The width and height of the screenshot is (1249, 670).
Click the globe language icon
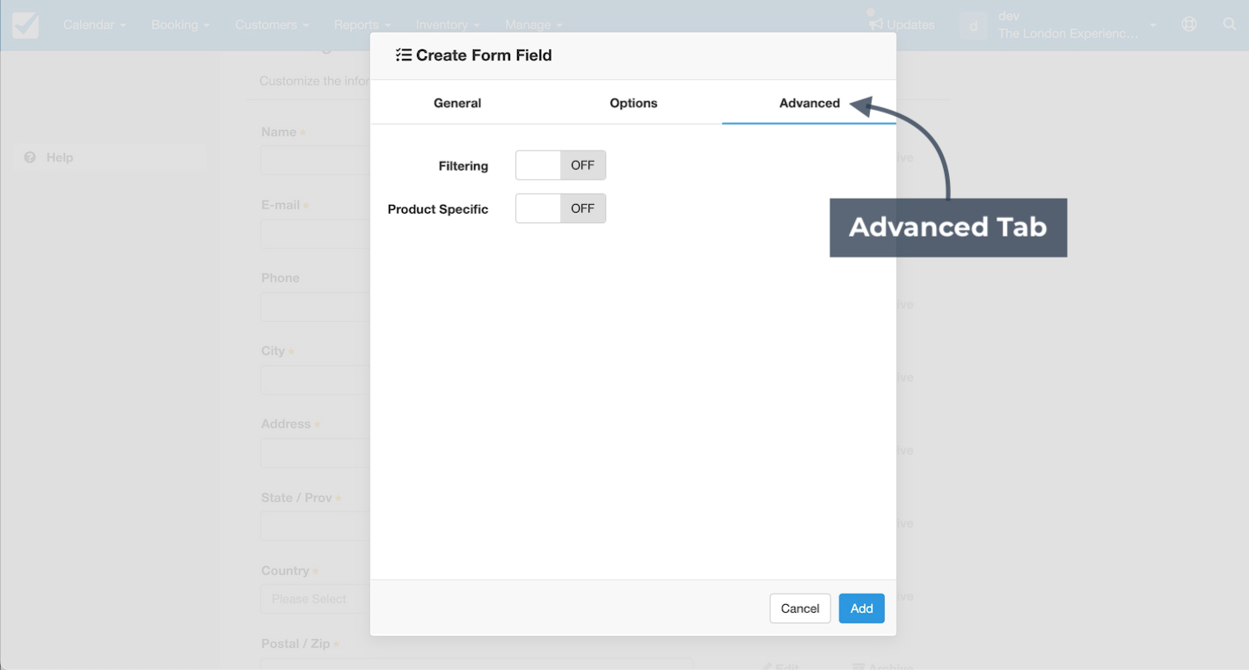click(1189, 25)
